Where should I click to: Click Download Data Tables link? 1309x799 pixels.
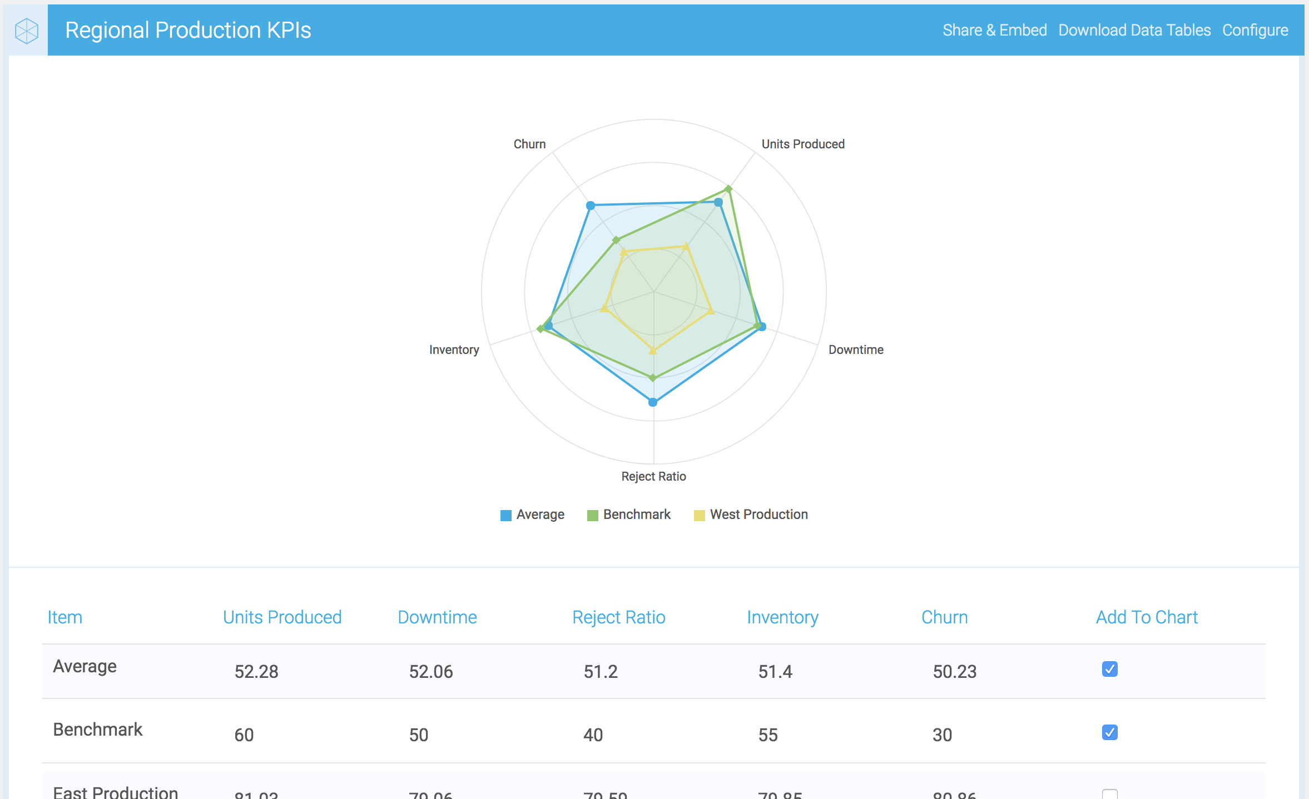(x=1134, y=30)
